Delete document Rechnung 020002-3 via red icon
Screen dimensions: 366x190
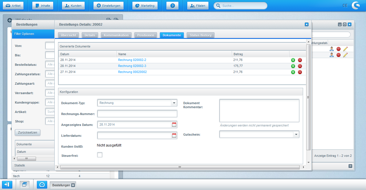(300, 66)
